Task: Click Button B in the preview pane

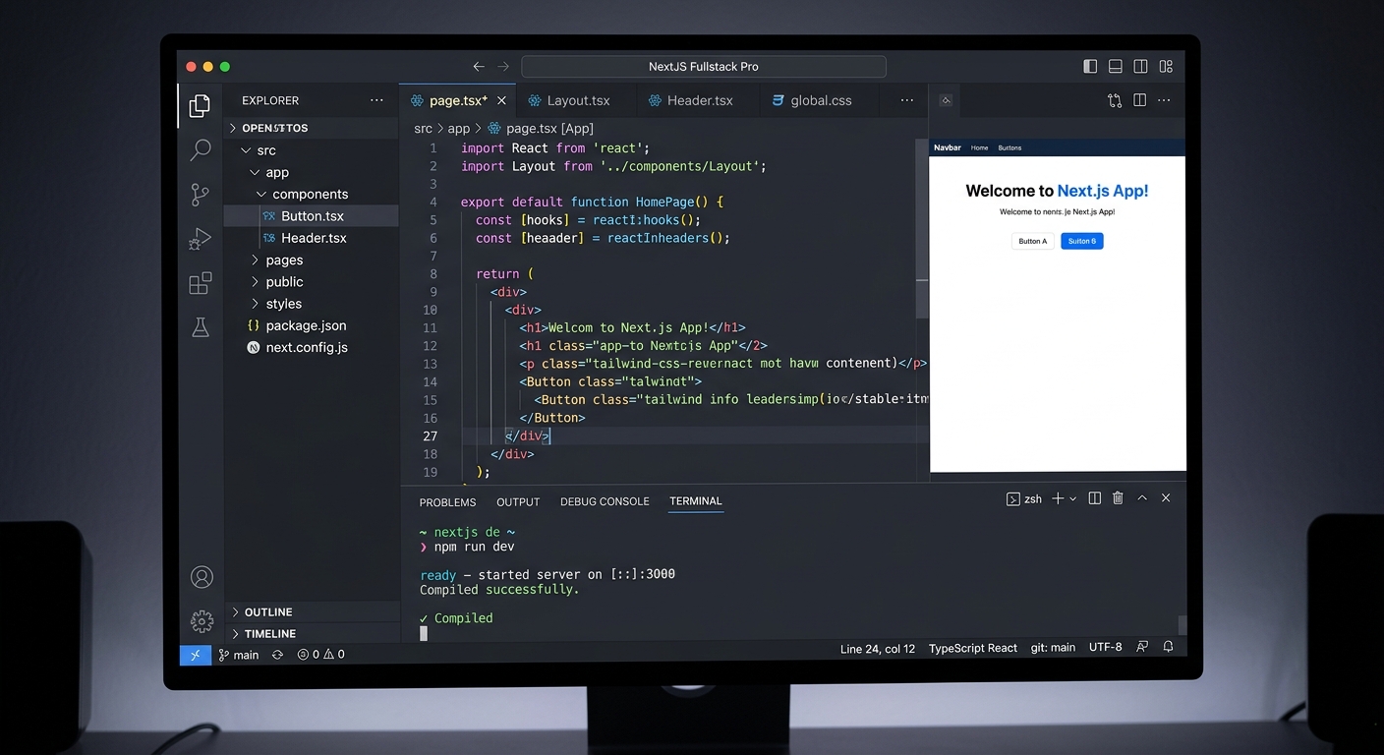Action: (1081, 241)
